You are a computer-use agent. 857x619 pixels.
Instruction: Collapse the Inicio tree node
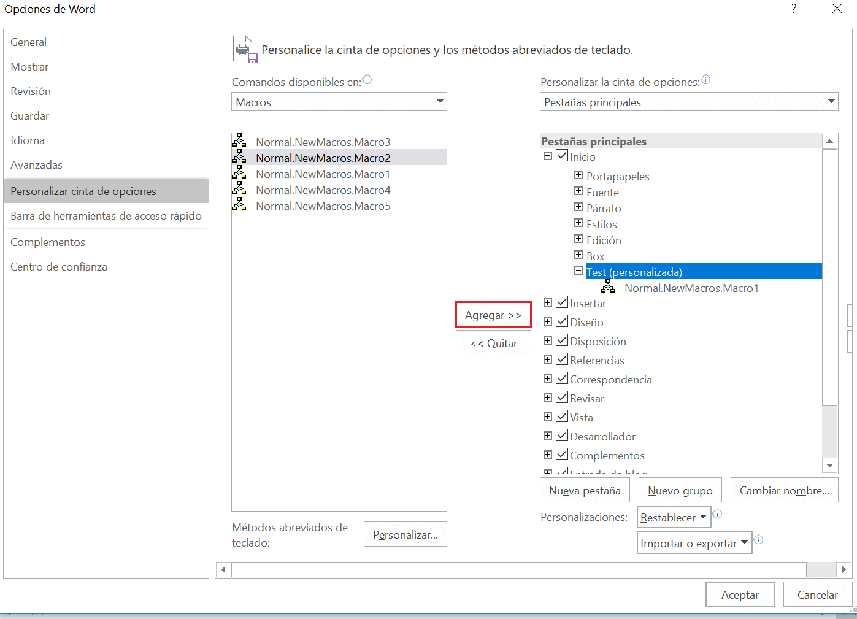(x=548, y=156)
